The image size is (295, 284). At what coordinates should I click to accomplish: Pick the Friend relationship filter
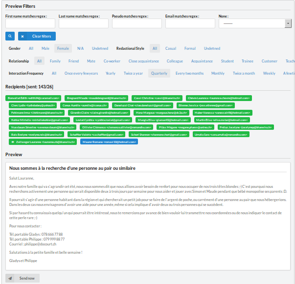(73, 61)
